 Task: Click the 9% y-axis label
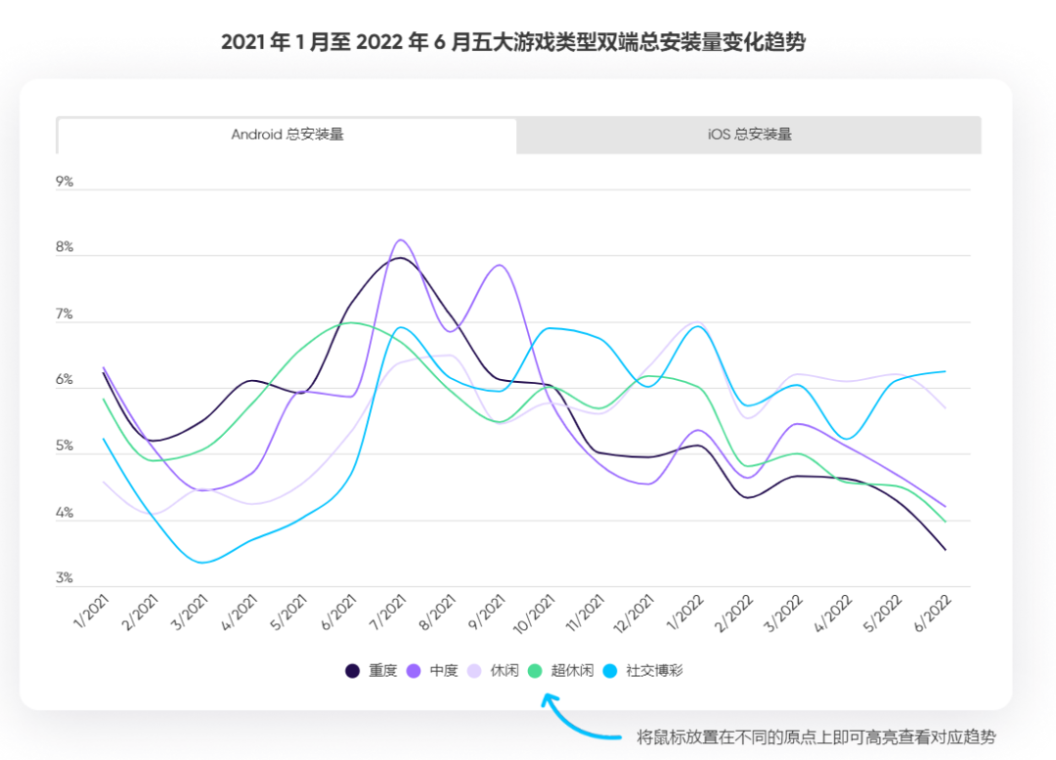point(65,182)
